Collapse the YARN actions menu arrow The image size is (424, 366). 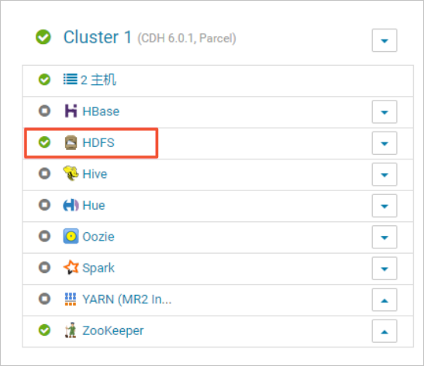click(x=384, y=299)
